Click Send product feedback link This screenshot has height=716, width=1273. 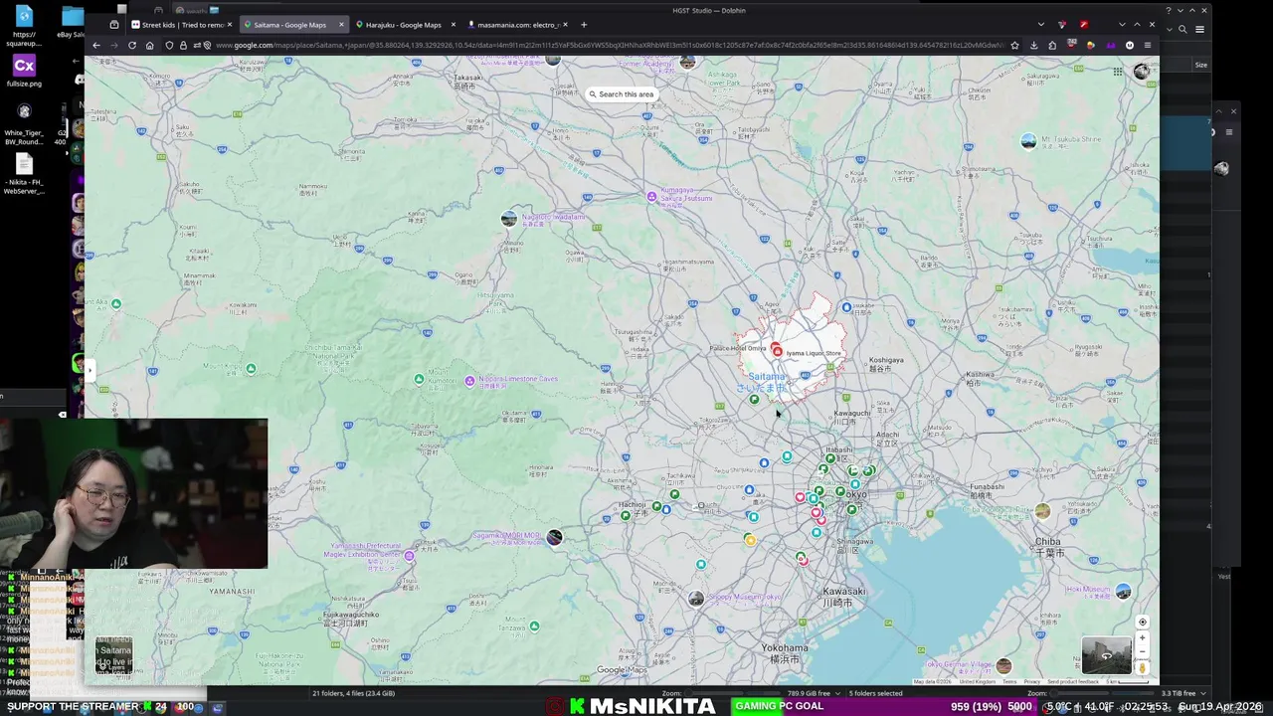point(1073,682)
